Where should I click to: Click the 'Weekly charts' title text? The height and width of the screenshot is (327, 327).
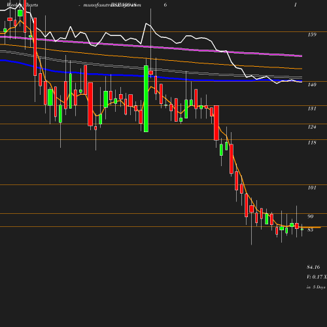[x=22, y=5]
